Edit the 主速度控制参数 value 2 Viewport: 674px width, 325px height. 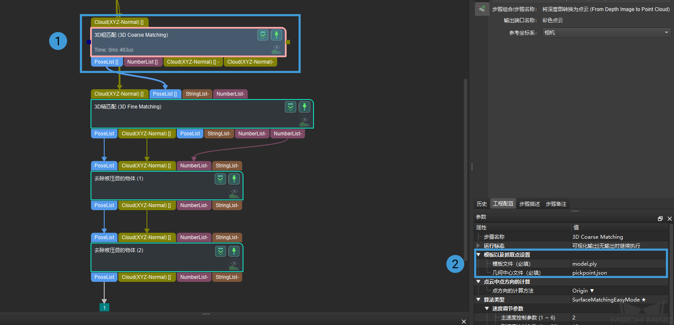pos(619,318)
